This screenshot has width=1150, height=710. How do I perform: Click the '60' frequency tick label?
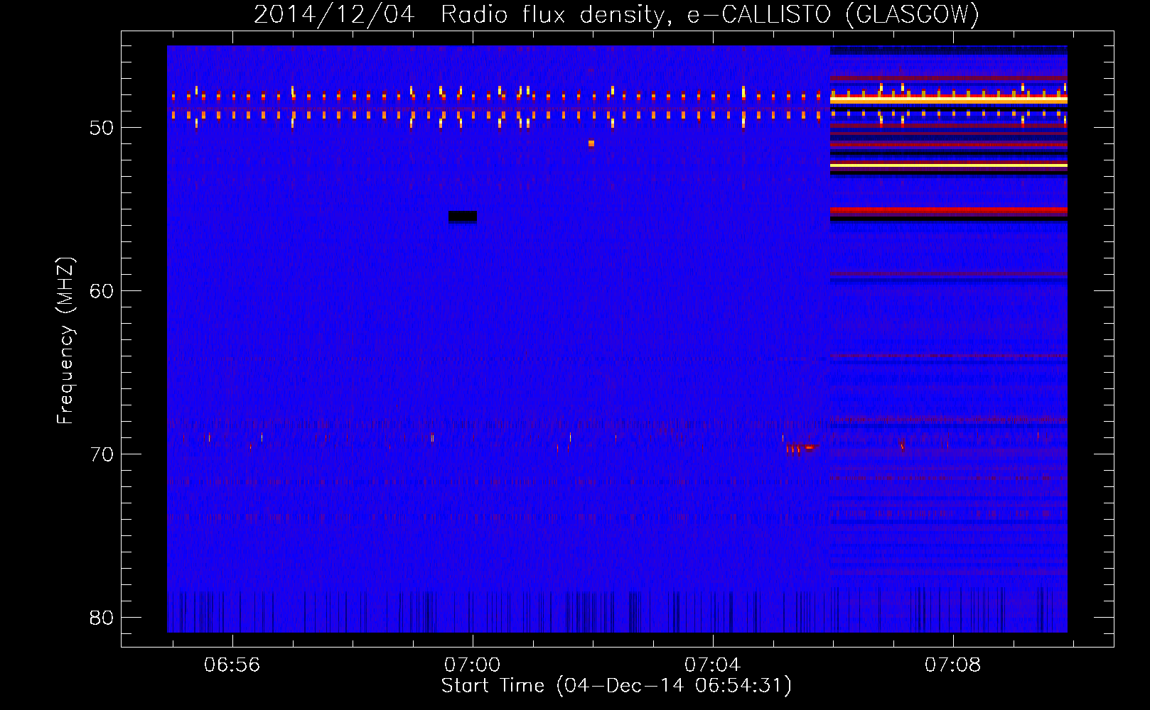click(x=102, y=291)
